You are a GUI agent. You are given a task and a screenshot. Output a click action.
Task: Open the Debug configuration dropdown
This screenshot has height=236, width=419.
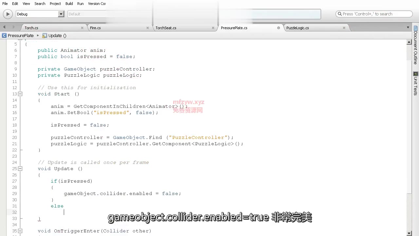[x=61, y=14]
